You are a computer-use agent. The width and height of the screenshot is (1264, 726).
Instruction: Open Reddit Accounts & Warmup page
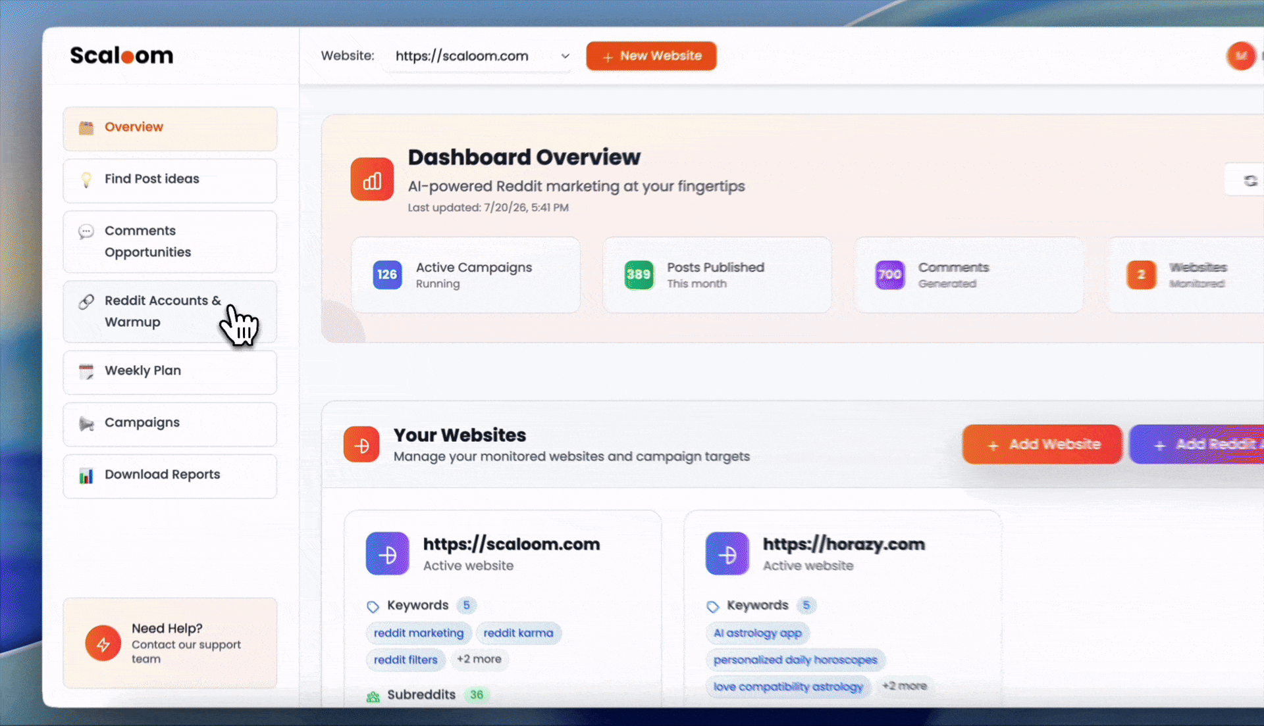[170, 311]
